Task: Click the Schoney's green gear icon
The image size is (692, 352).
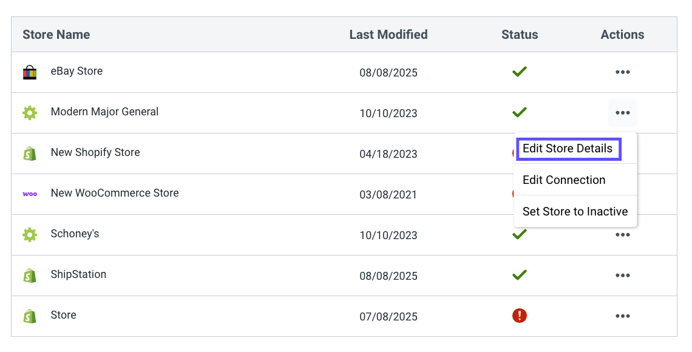Action: [30, 235]
